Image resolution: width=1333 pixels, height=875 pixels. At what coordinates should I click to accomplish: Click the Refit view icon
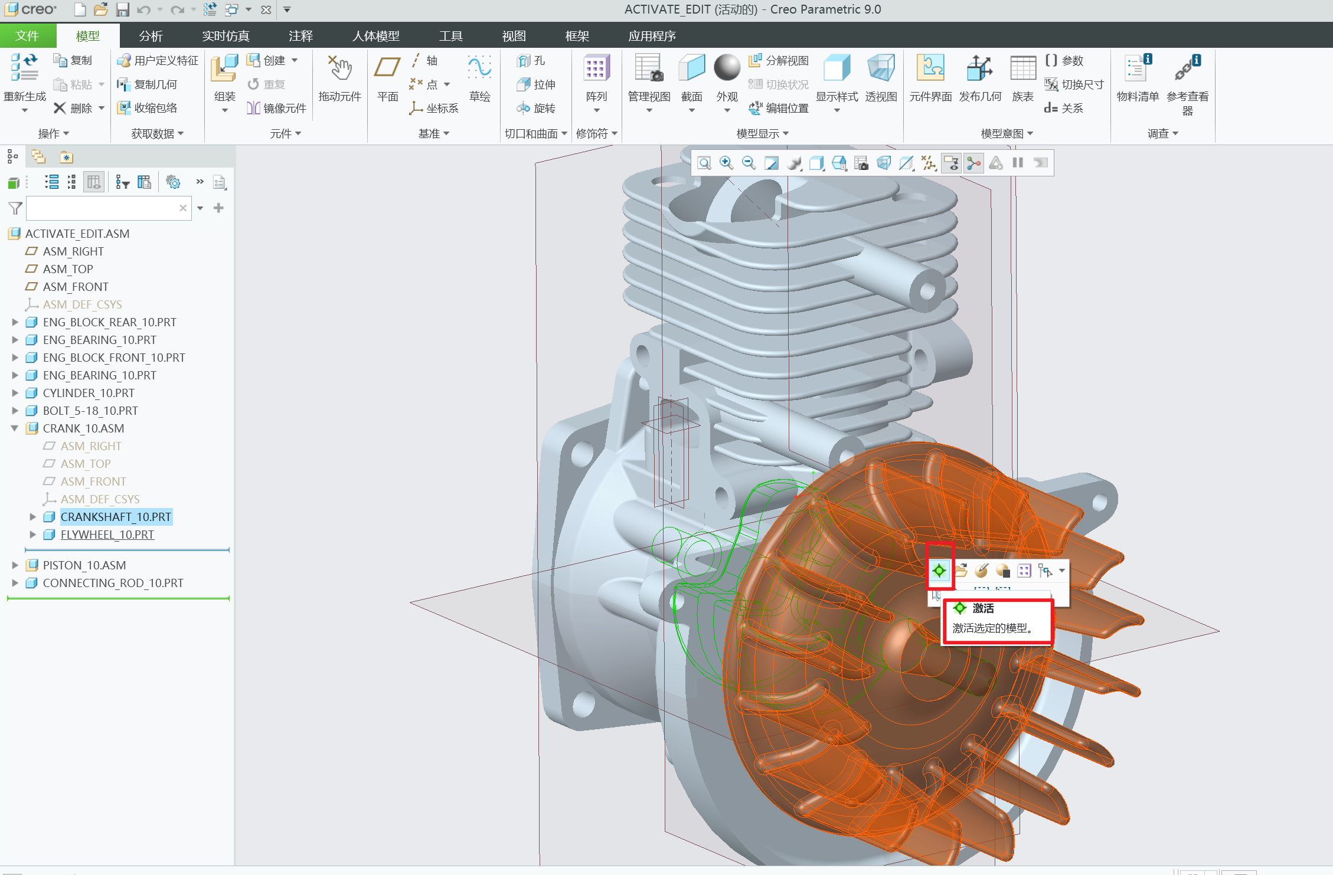[x=704, y=163]
